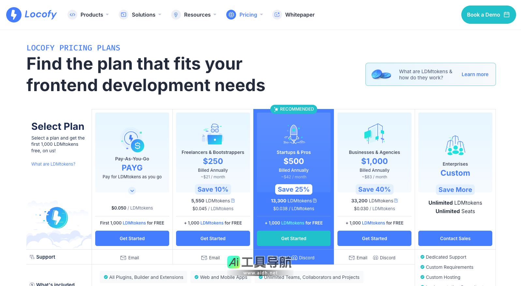Click the Enterprises plan illustration
Viewport: 521px width, 286px height.
coord(455,145)
